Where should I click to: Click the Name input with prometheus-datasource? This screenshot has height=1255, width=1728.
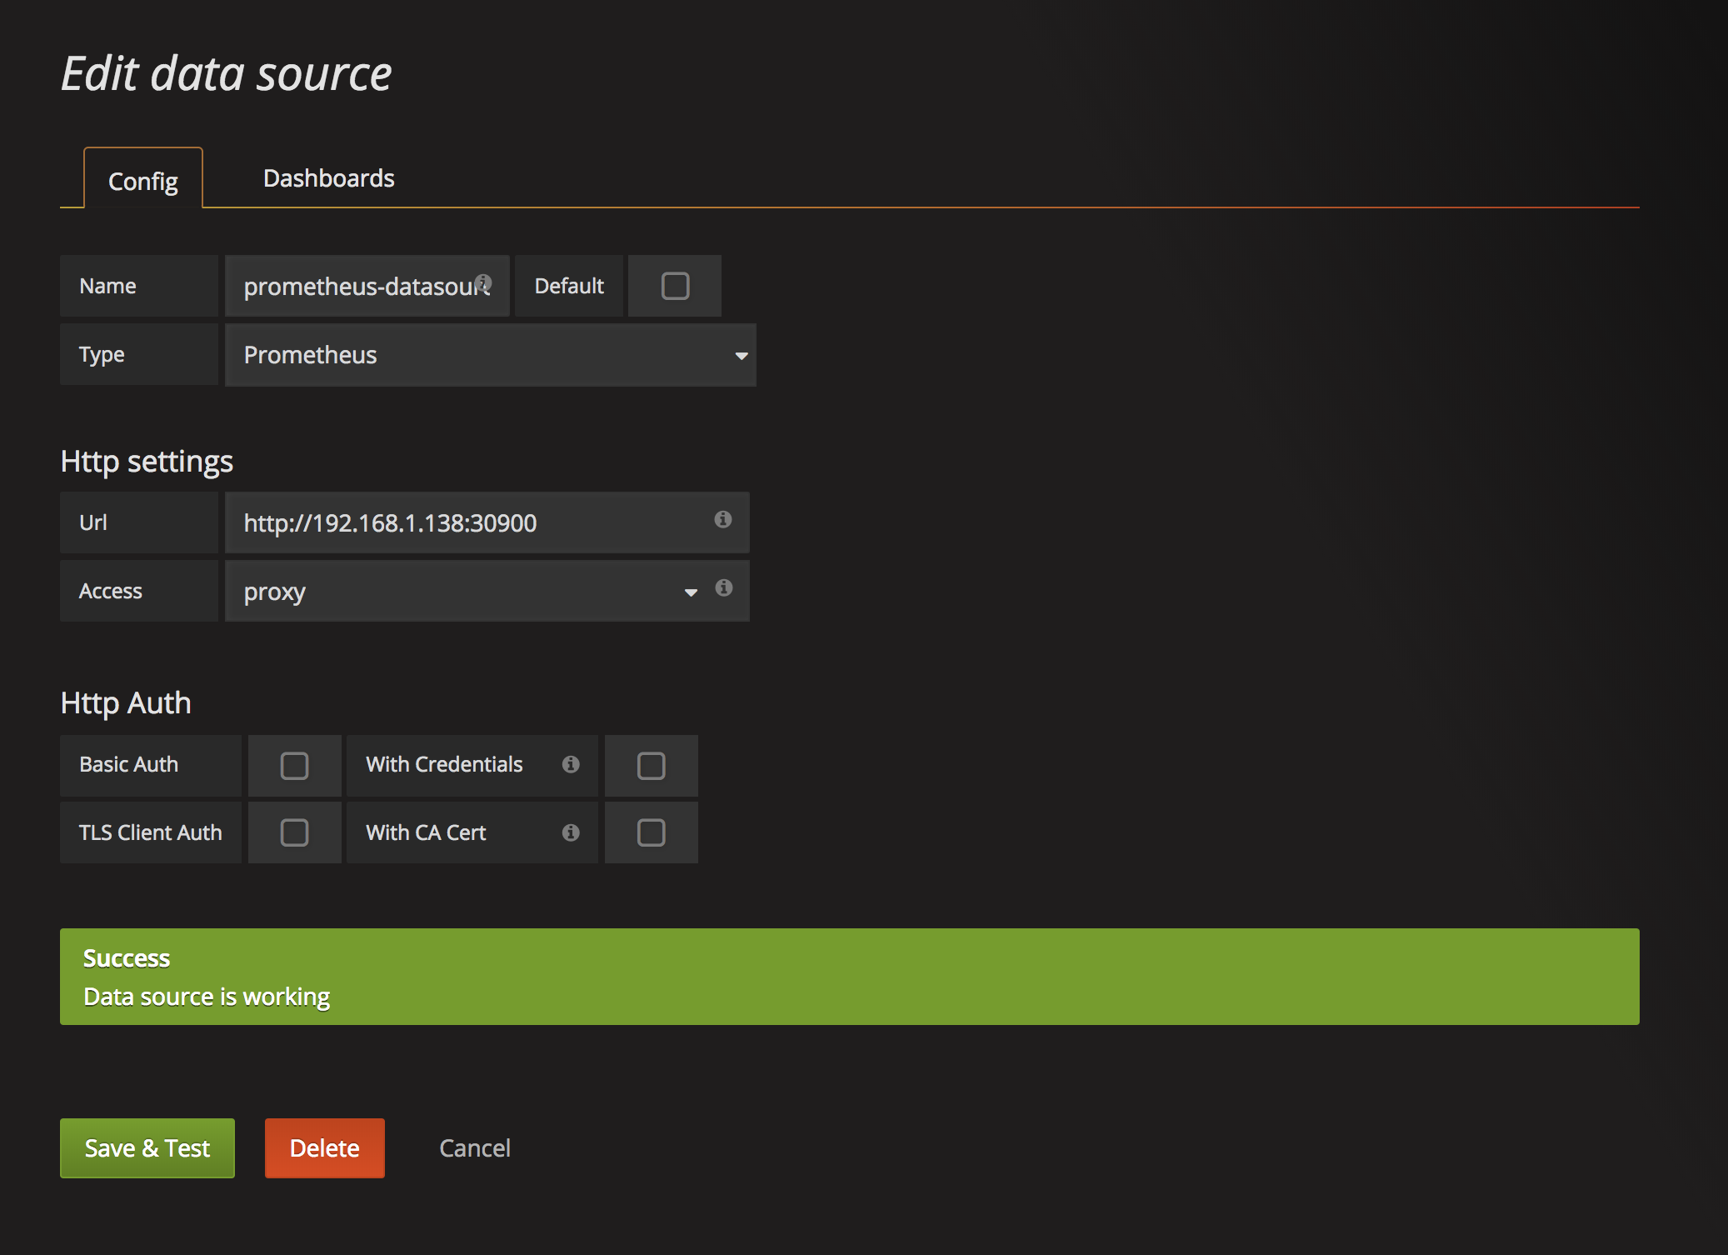tap(367, 286)
